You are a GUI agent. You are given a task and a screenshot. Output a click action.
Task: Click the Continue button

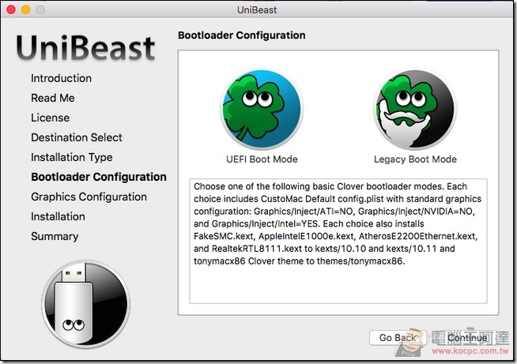click(467, 338)
